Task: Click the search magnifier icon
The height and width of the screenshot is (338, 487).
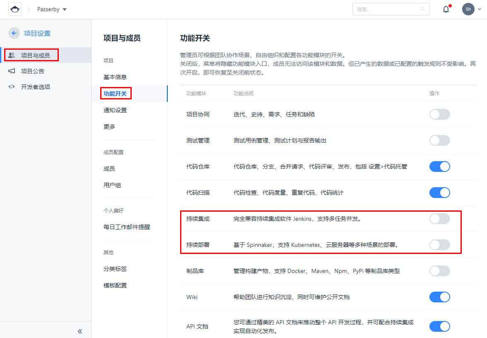Action: click(422, 9)
